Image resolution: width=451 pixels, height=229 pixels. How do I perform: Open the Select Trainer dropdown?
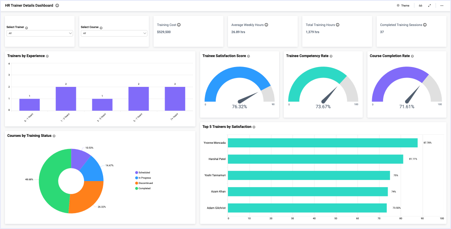pyautogui.click(x=40, y=33)
